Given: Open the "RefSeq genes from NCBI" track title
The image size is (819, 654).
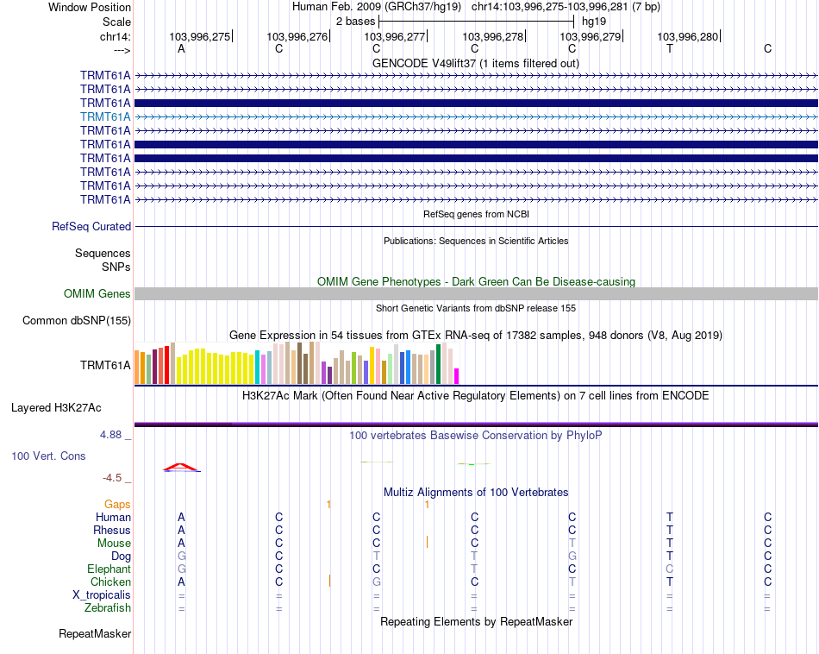Looking at the screenshot, I should click(x=476, y=214).
